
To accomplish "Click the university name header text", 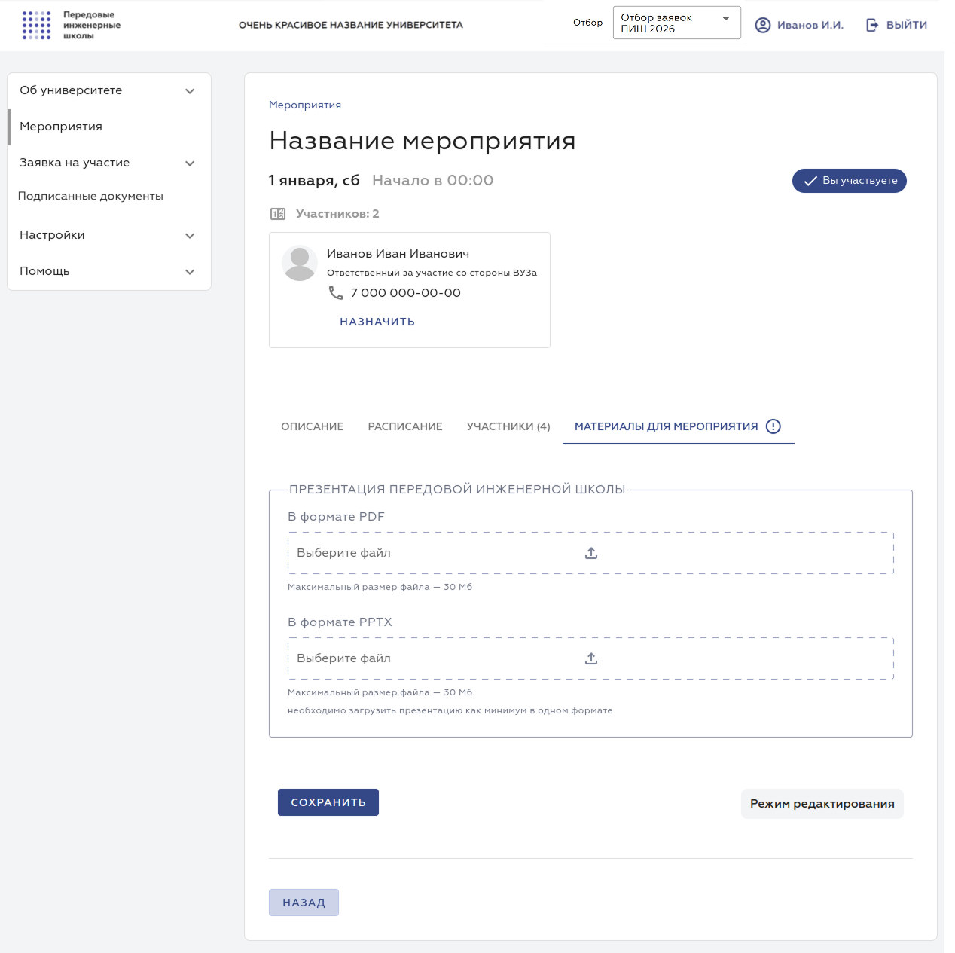I will click(351, 25).
